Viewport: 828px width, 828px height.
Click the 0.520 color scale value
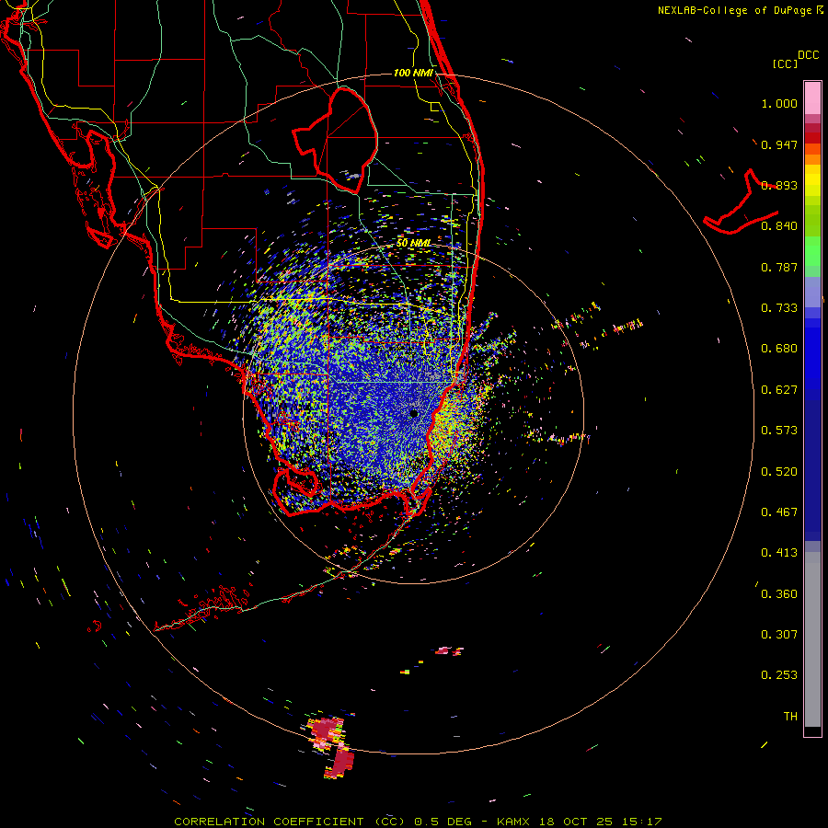point(779,472)
